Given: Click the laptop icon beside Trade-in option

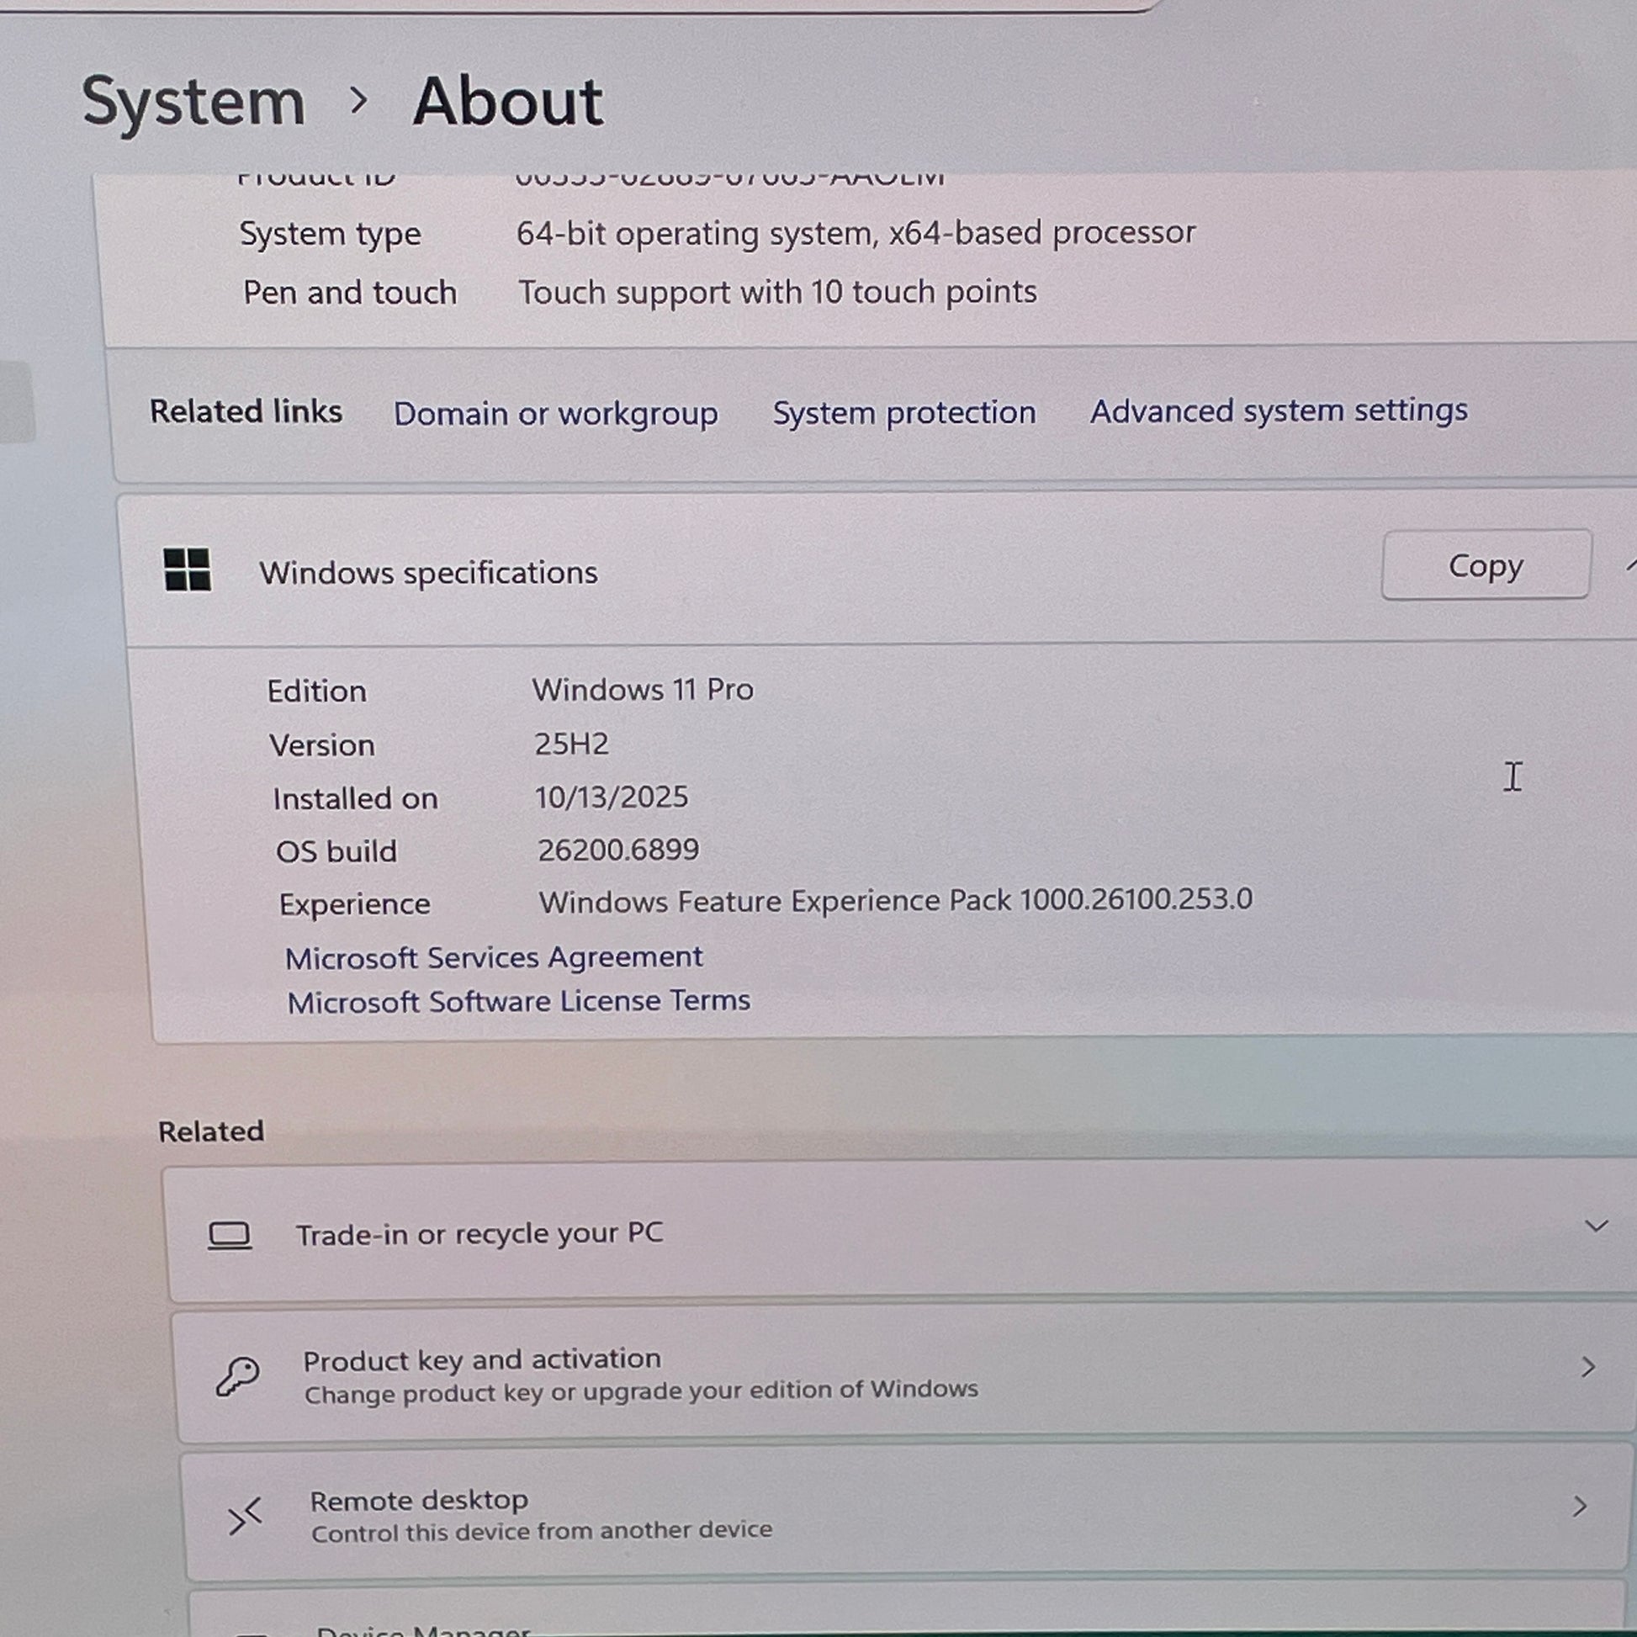Looking at the screenshot, I should (x=230, y=1237).
